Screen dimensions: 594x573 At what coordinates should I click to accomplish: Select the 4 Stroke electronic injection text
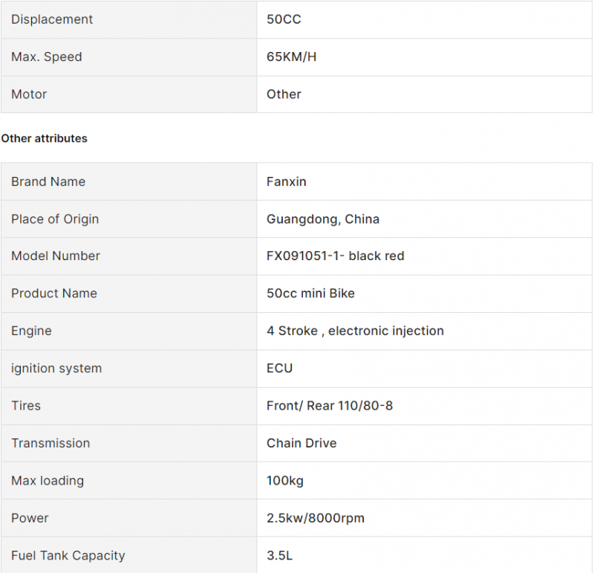[355, 331]
